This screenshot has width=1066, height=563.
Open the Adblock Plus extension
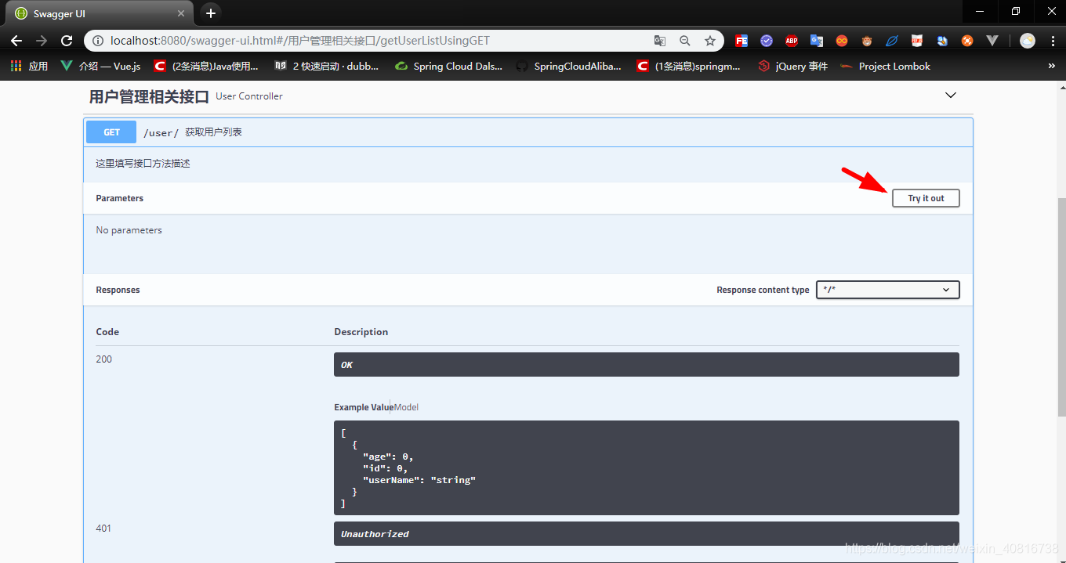point(792,41)
